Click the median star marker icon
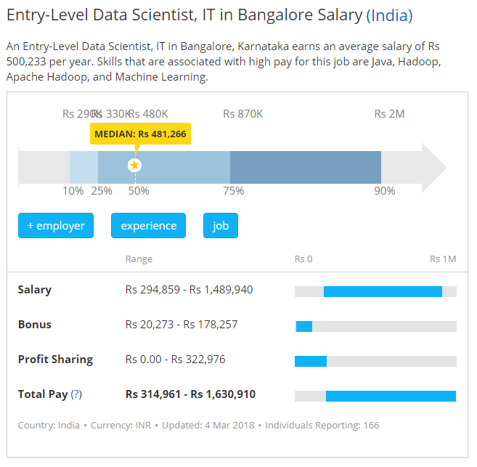This screenshot has width=477, height=467. pos(134,166)
